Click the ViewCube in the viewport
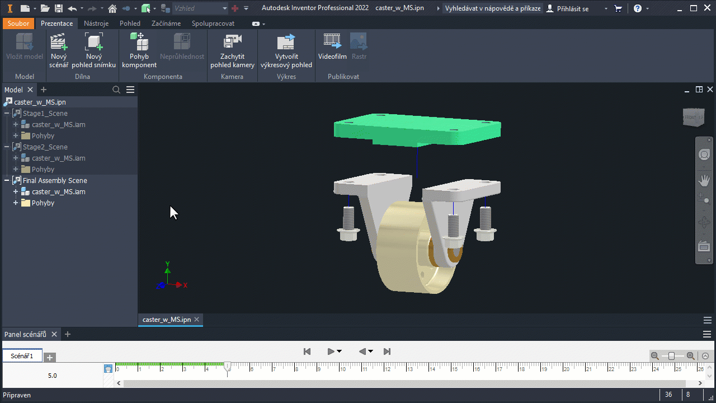The height and width of the screenshot is (403, 716). coord(694,117)
